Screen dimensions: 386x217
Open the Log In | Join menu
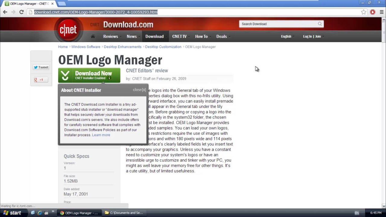point(313,36)
